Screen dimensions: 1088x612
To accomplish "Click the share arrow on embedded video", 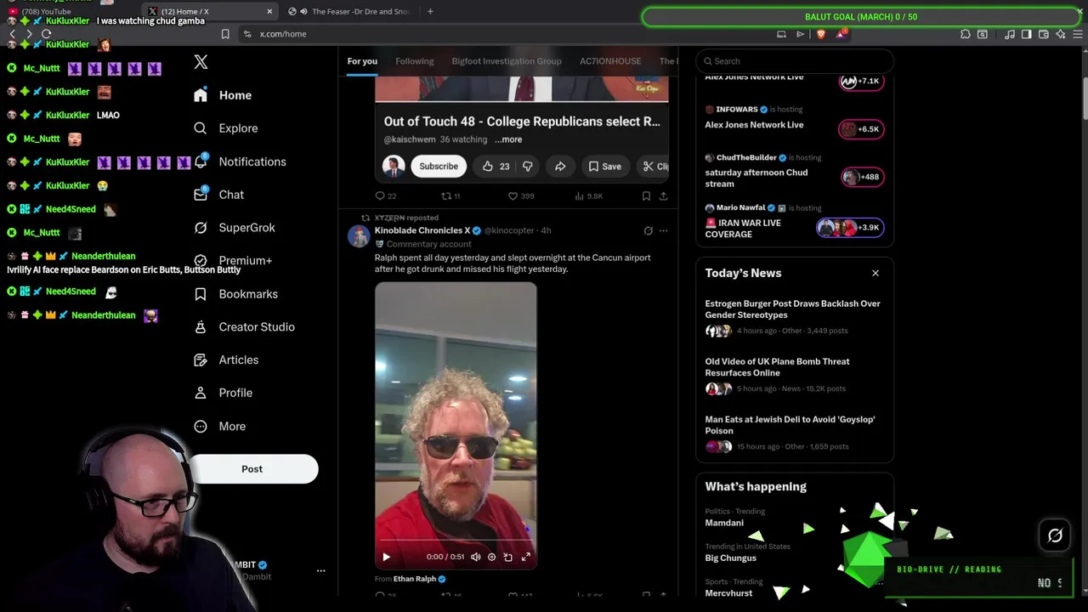I will (560, 167).
